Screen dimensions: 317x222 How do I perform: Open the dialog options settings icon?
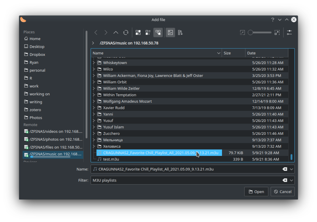289,32
